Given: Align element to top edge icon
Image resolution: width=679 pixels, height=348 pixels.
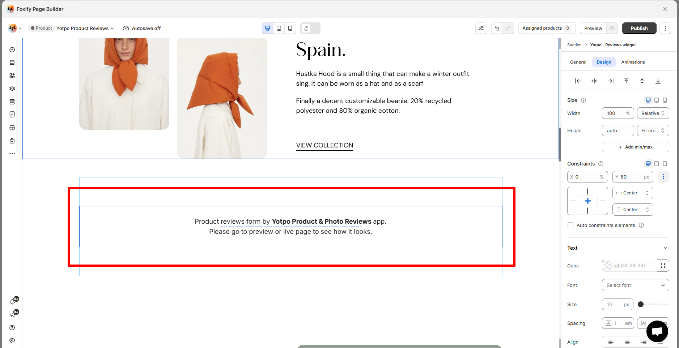Looking at the screenshot, I should (626, 81).
